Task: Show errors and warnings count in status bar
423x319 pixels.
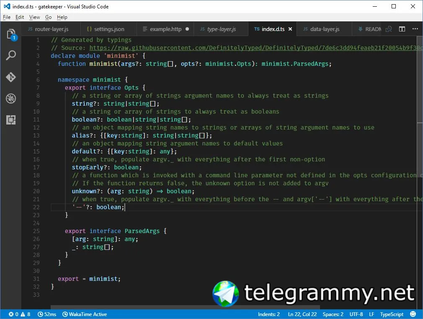Action: pyautogui.click(x=19, y=314)
